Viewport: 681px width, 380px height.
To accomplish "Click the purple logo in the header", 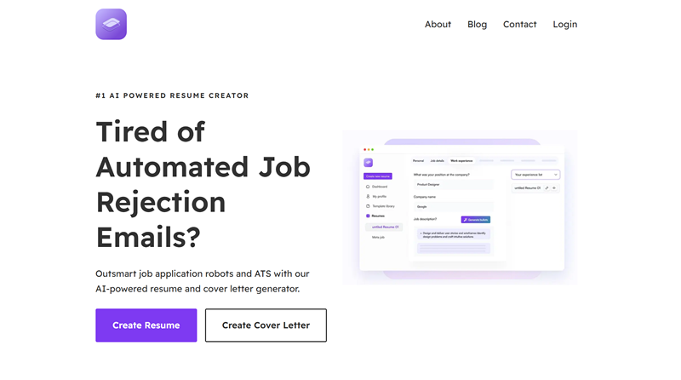I will tap(112, 25).
